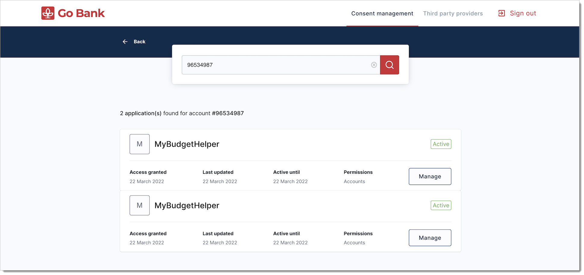Manage the second MyBudgetHelper consent
Image resolution: width=584 pixels, height=275 pixels.
pyautogui.click(x=430, y=238)
